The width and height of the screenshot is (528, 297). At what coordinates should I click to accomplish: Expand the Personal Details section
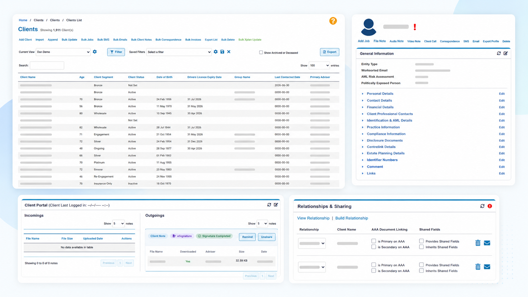(x=380, y=94)
